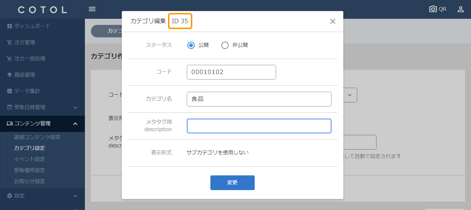The width and height of the screenshot is (471, 210).
Task: Open 注文一括処理 in sidebar
Action: 42,59
